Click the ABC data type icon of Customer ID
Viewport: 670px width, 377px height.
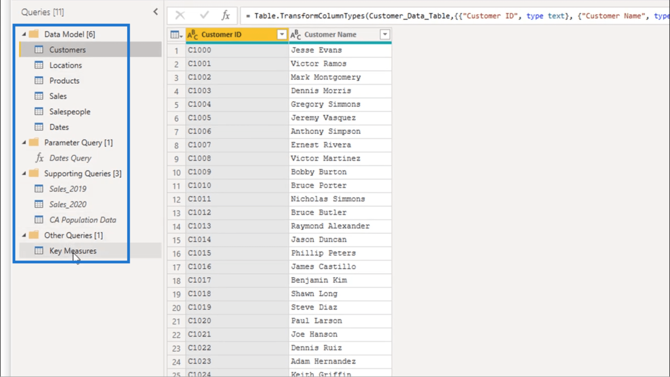tap(193, 35)
